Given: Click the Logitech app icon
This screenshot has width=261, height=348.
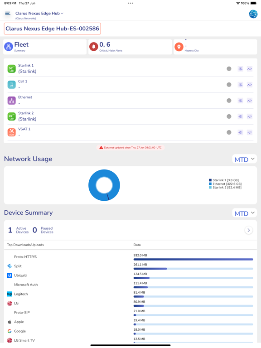Looking at the screenshot, I should coord(10,294).
